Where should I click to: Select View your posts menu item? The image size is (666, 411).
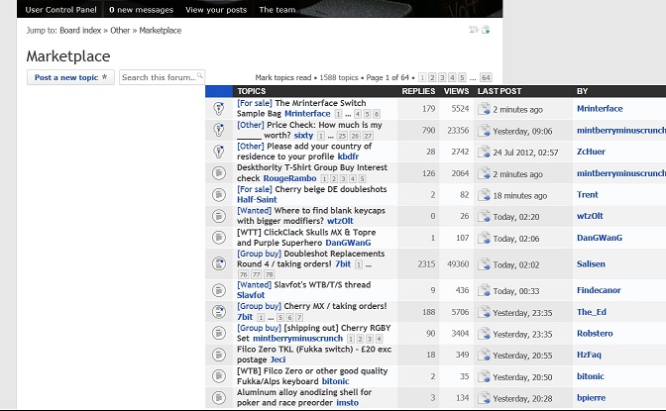(x=215, y=9)
